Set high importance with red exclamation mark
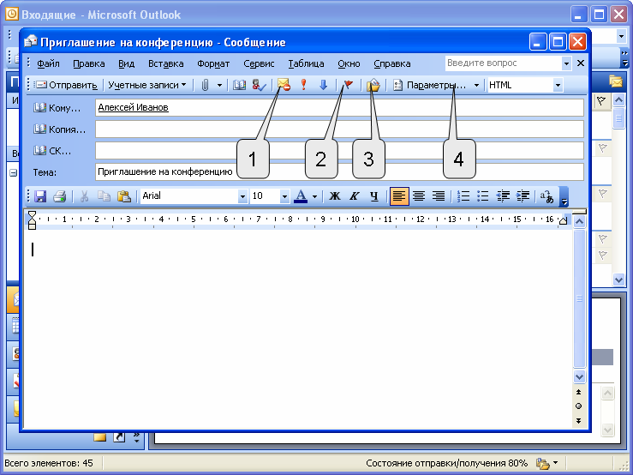The height and width of the screenshot is (475, 633). click(303, 85)
